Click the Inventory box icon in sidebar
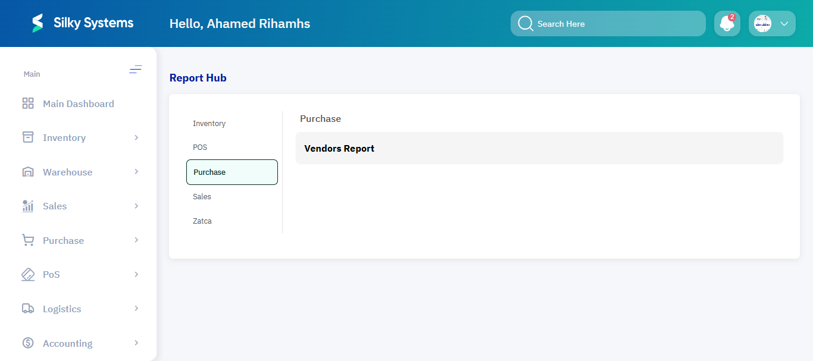 coord(27,137)
